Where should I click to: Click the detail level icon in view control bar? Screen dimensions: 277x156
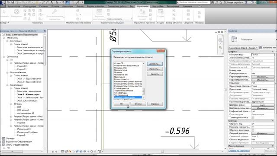(x=63, y=151)
